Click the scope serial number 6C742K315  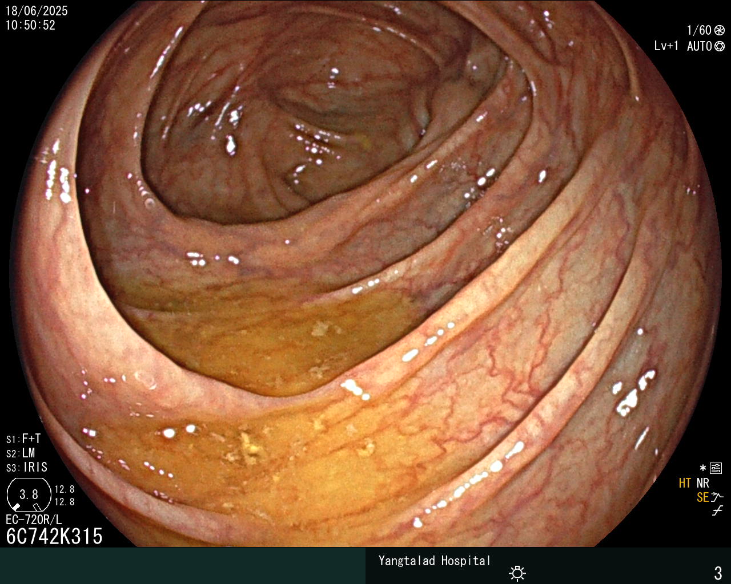(54, 536)
